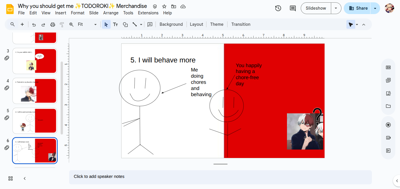Open the Help menu
Image resolution: width=400 pixels, height=189 pixels.
[x=167, y=13]
